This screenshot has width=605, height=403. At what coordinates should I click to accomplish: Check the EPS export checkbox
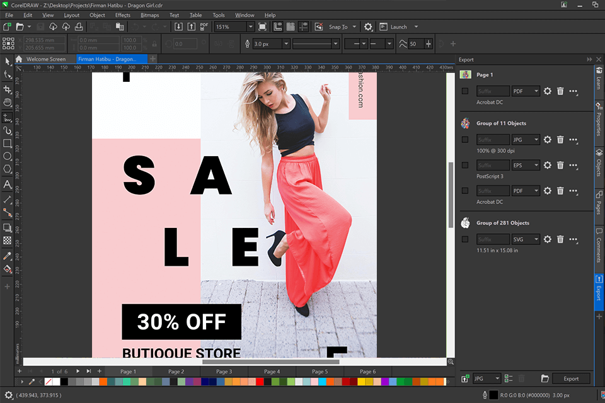coord(465,165)
